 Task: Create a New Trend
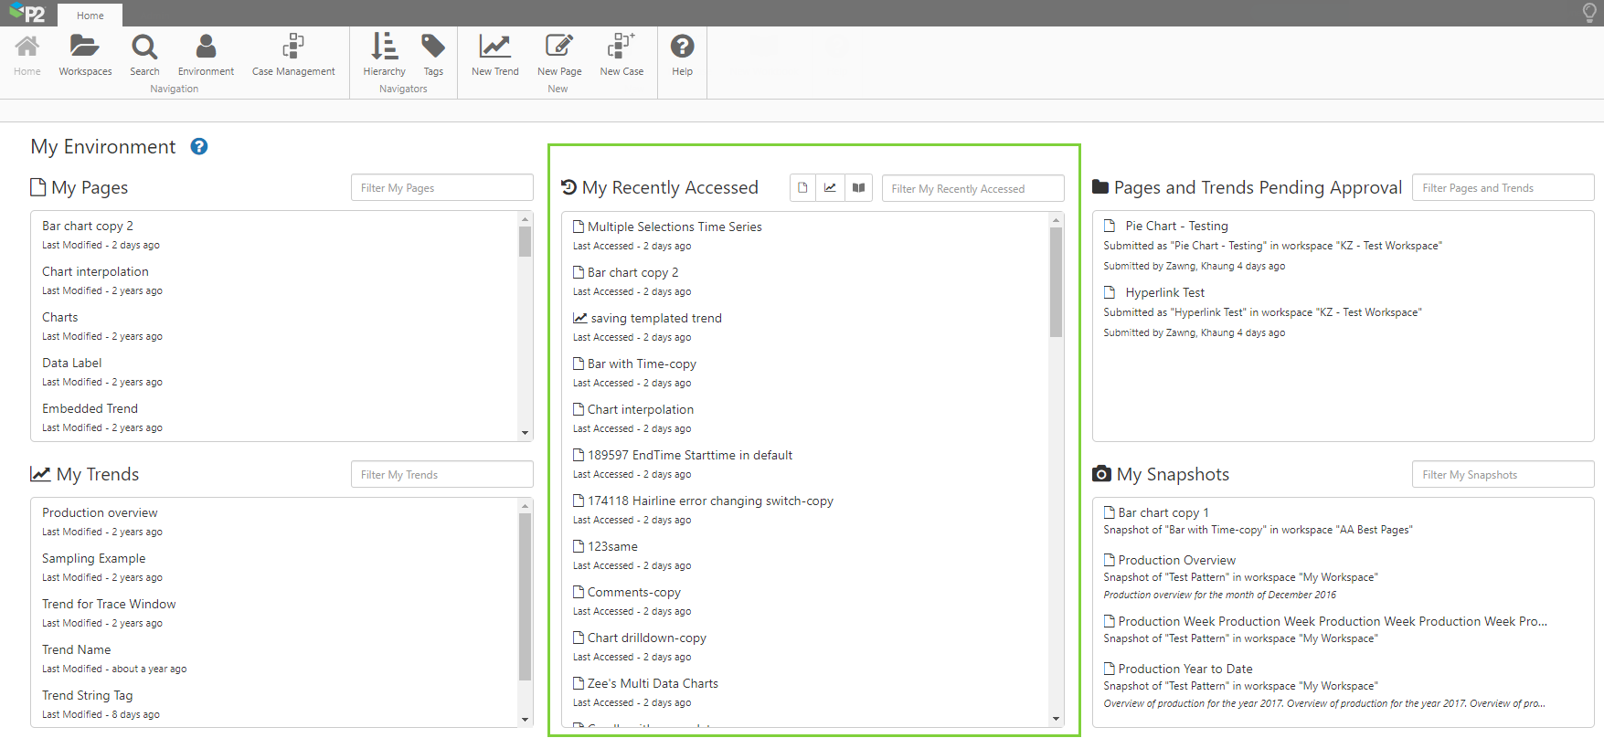[x=494, y=55]
